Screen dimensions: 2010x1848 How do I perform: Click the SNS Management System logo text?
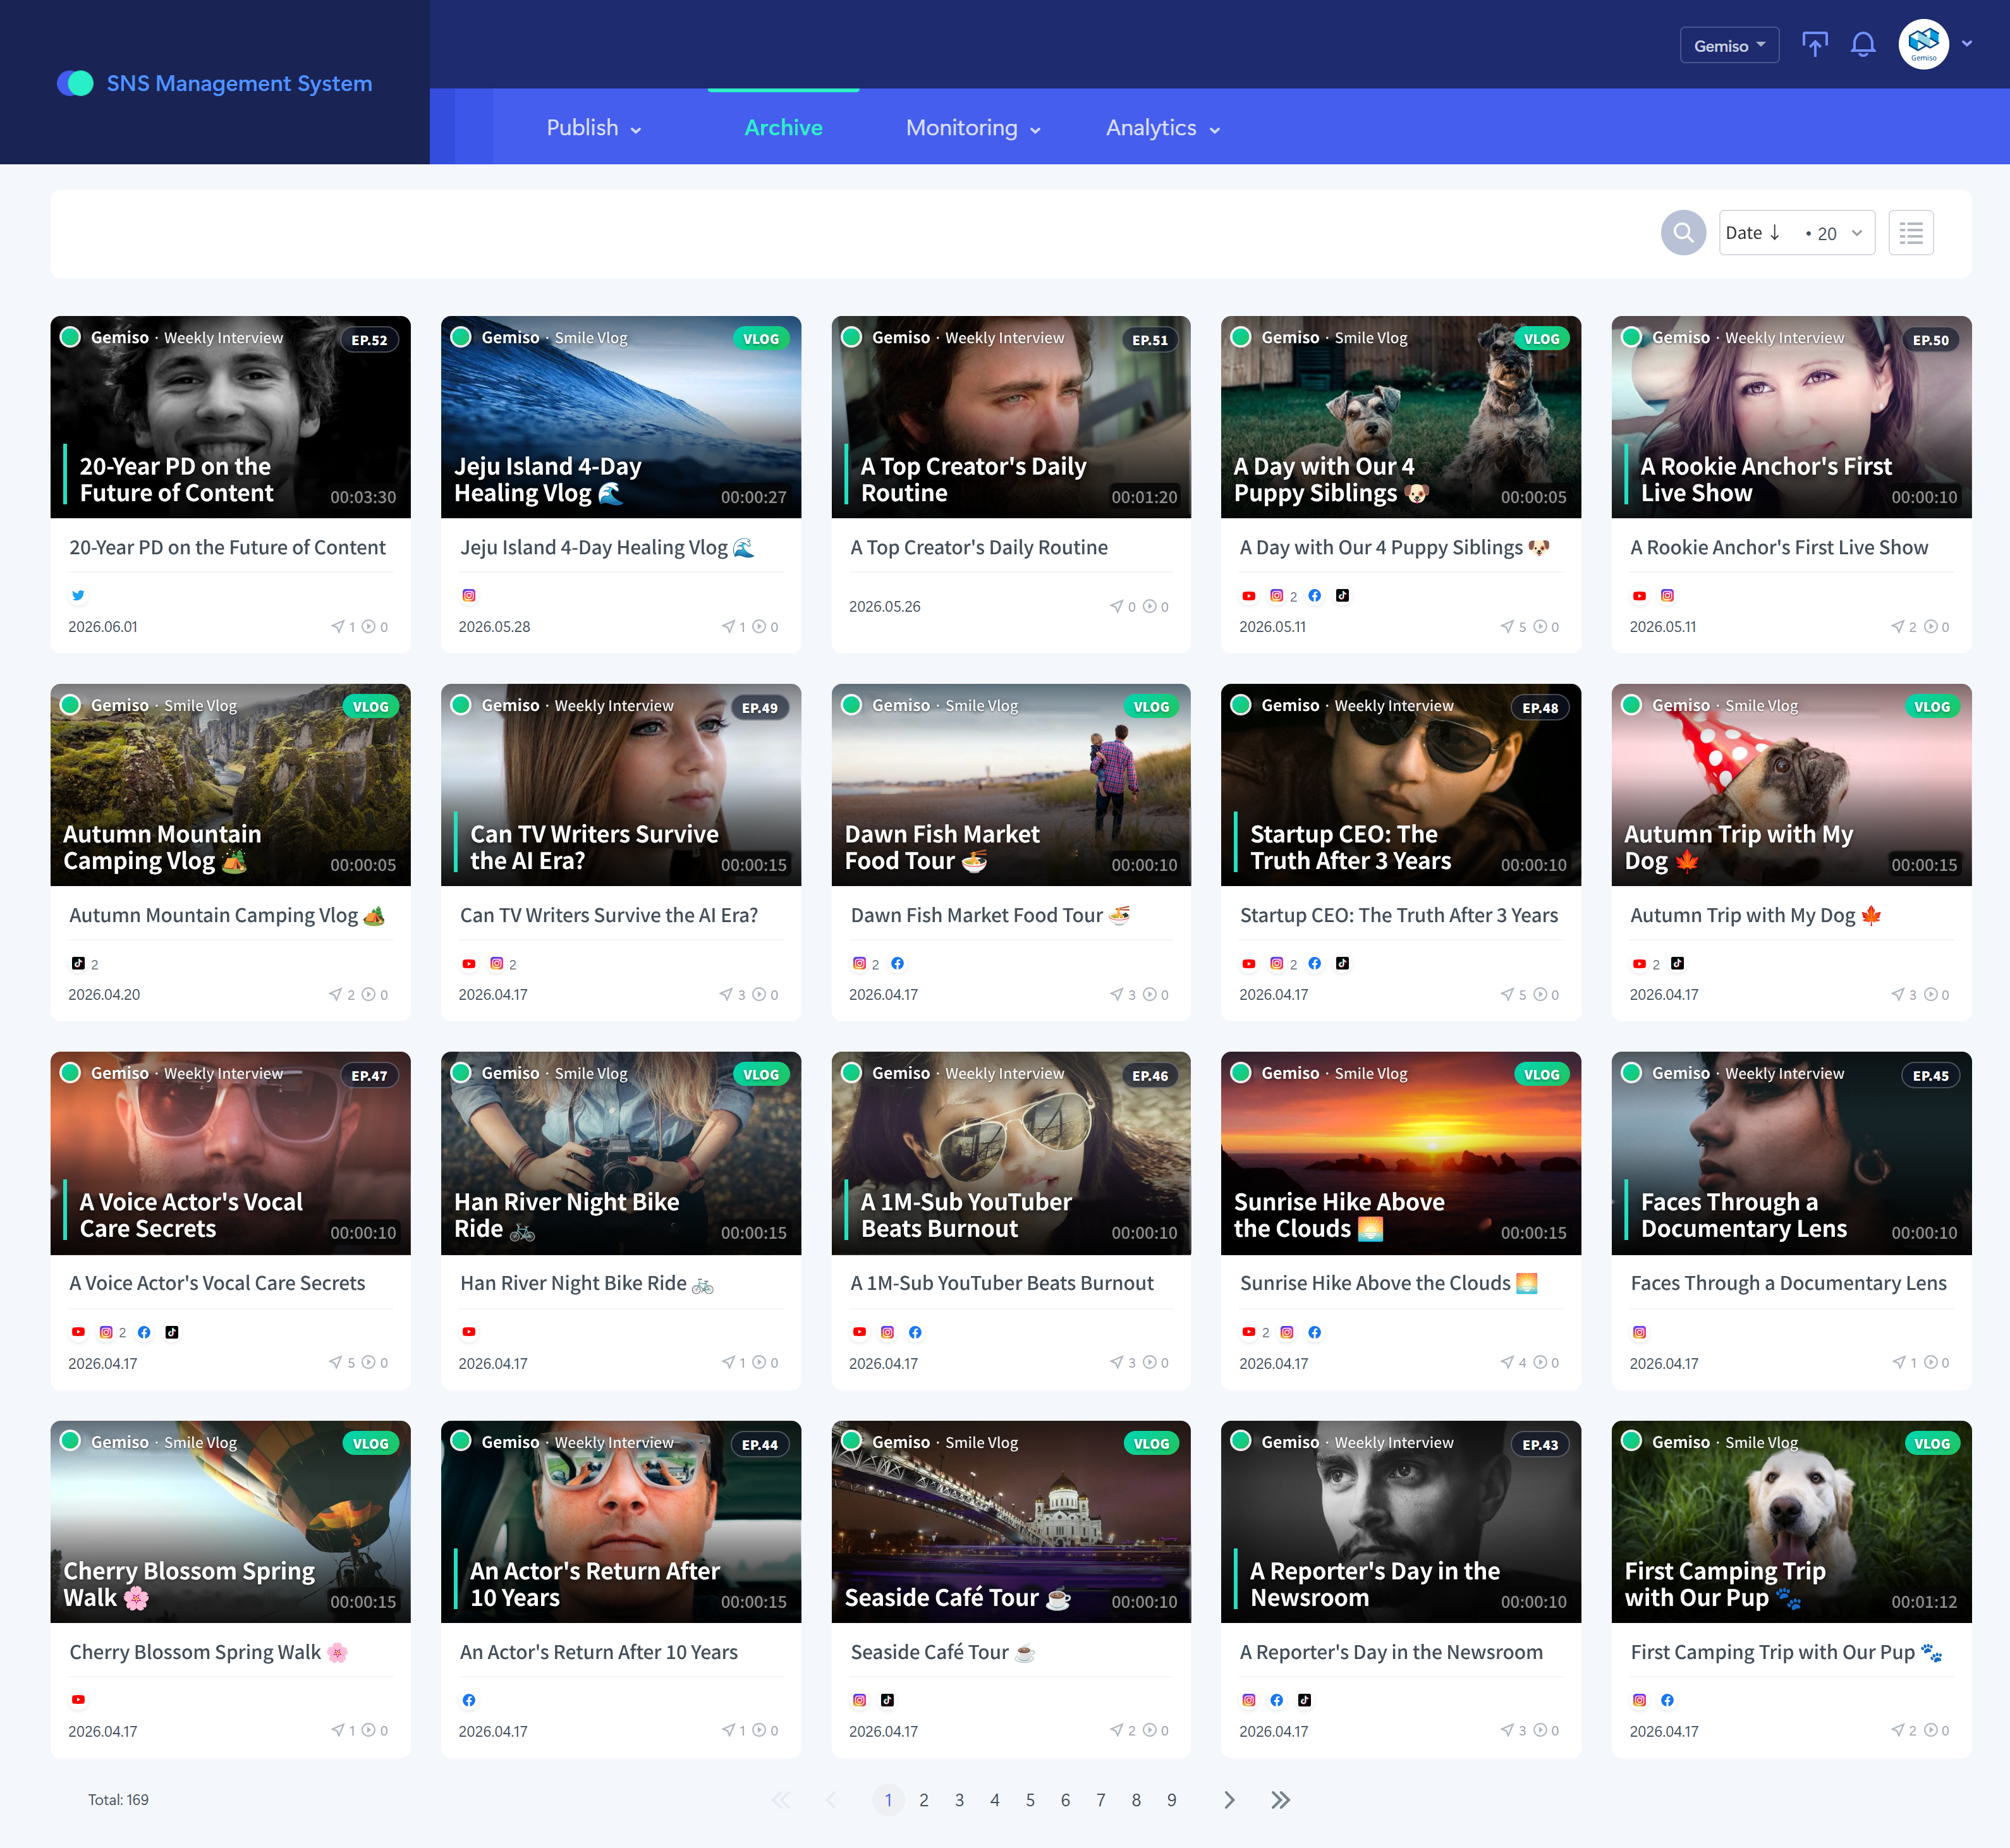coord(239,83)
